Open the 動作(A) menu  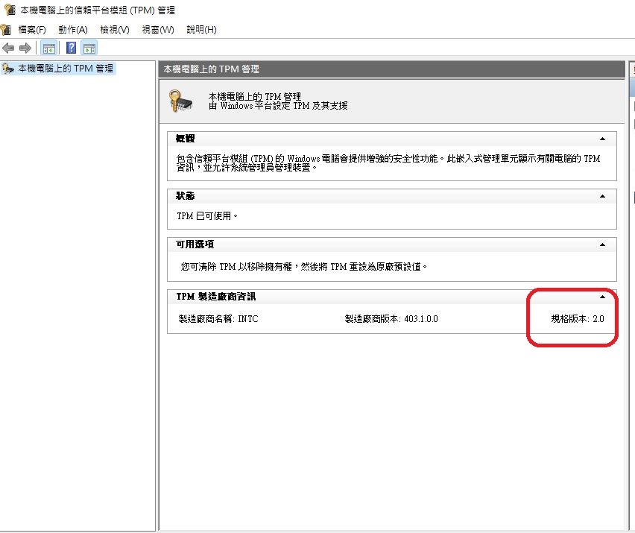tap(73, 30)
